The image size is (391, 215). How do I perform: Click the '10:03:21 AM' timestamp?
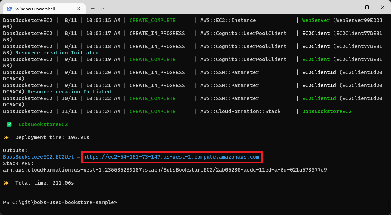[x=103, y=85]
